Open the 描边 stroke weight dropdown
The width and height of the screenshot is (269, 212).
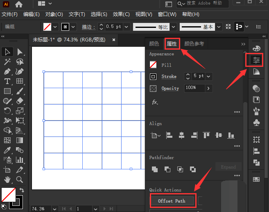127,27
